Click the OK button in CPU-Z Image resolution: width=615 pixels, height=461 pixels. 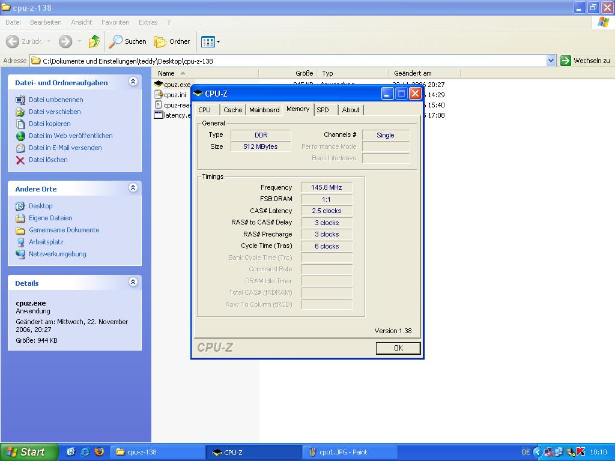(398, 348)
